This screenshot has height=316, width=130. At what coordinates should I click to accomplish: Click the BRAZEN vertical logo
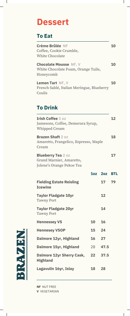point(22,254)
